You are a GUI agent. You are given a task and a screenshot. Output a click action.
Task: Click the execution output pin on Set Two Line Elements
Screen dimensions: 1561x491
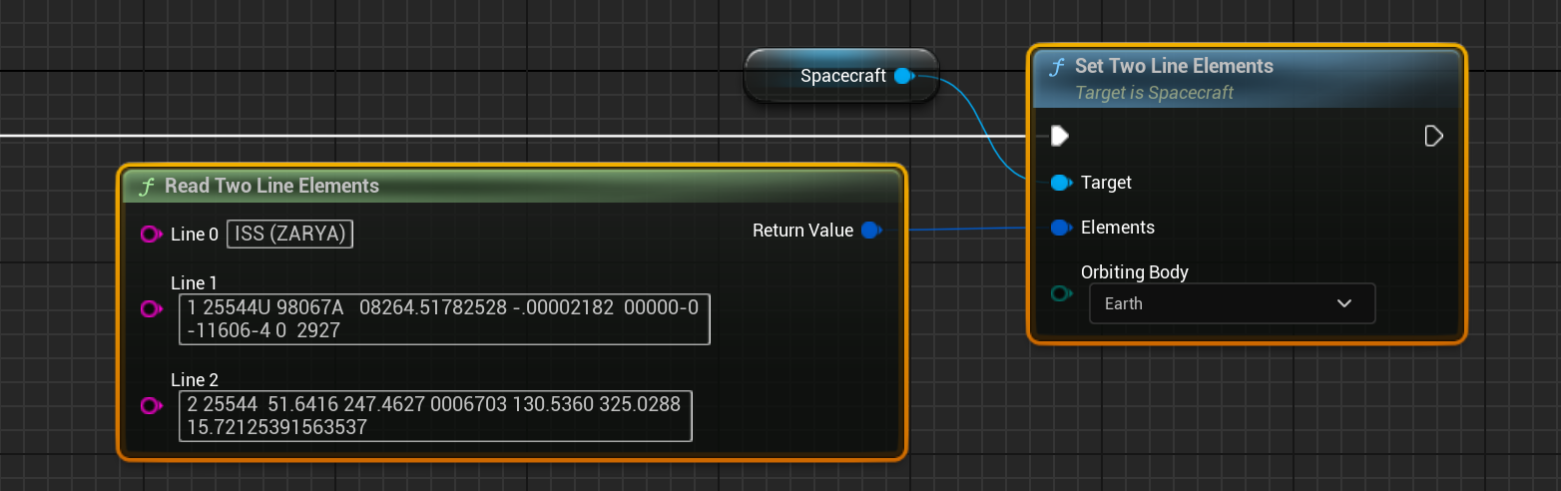(1433, 136)
